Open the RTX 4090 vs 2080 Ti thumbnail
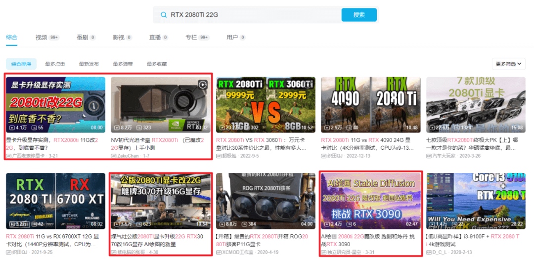Image resolution: width=534 pixels, height=259 pixels. (x=371, y=105)
